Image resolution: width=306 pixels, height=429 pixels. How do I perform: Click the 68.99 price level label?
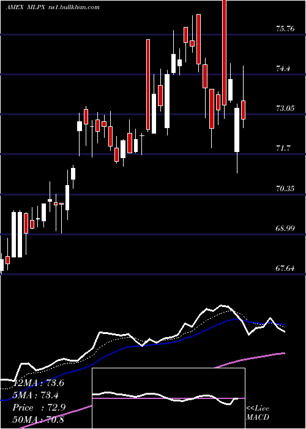285,228
